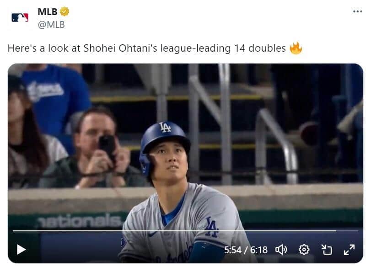Click Ohtani's face in the video frame
This screenshot has width=371, height=272.
pyautogui.click(x=166, y=161)
